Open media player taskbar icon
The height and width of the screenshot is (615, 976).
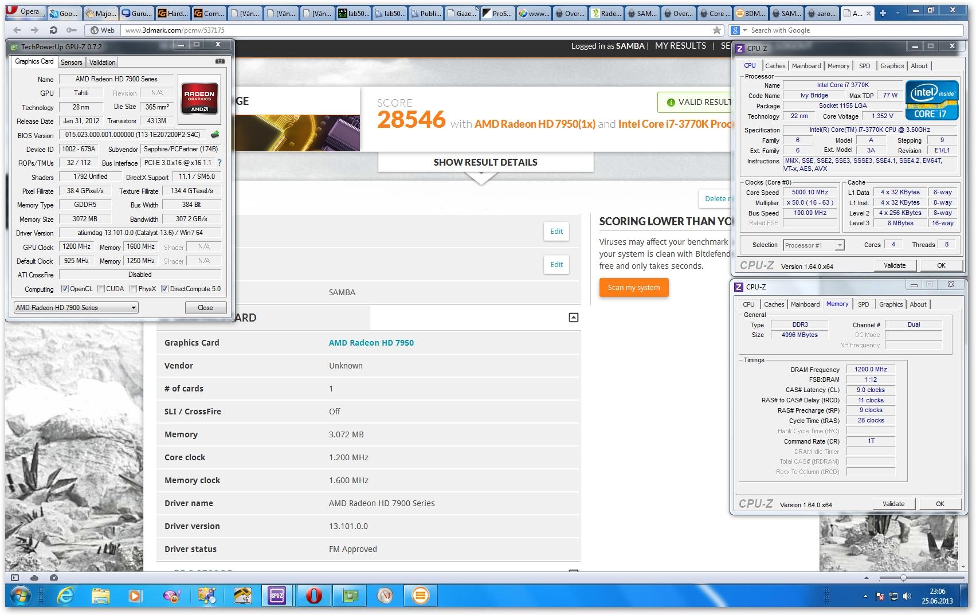click(x=135, y=596)
